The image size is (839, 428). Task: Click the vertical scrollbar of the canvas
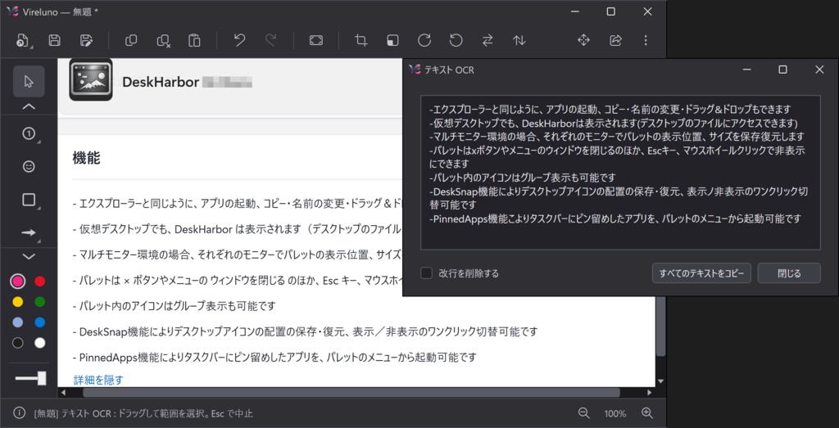click(661, 327)
